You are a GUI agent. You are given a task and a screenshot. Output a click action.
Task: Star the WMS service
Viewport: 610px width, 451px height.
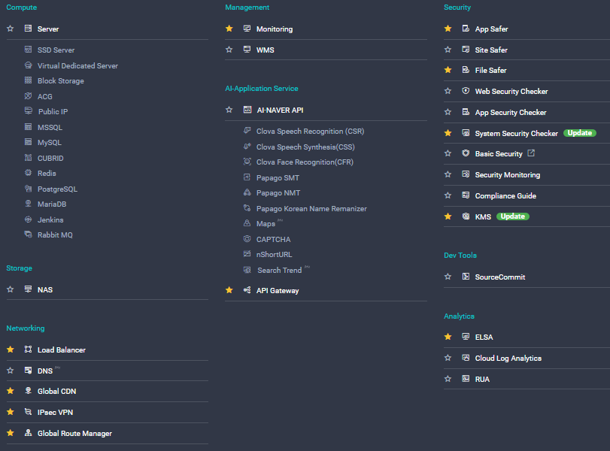pyautogui.click(x=229, y=50)
